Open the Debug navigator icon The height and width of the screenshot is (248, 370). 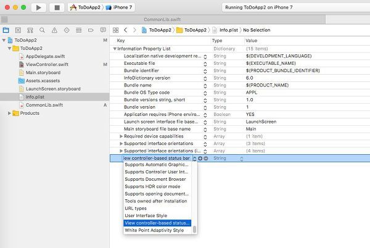[79, 30]
